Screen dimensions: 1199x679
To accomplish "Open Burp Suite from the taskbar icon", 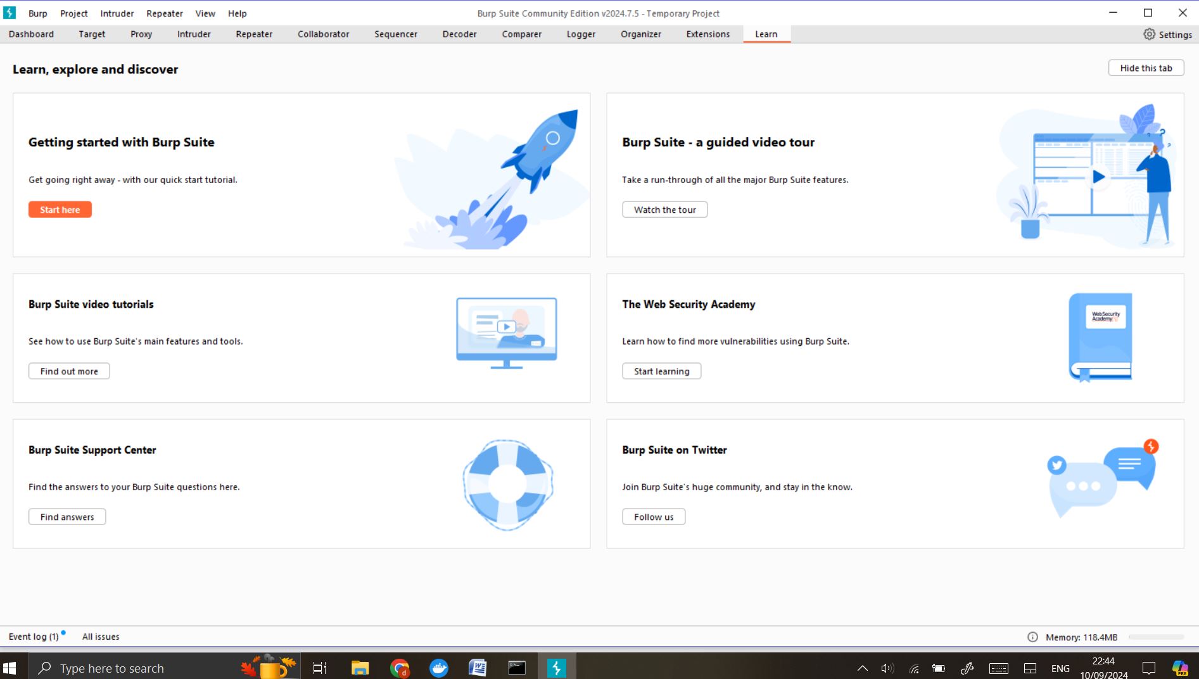I will click(x=556, y=668).
